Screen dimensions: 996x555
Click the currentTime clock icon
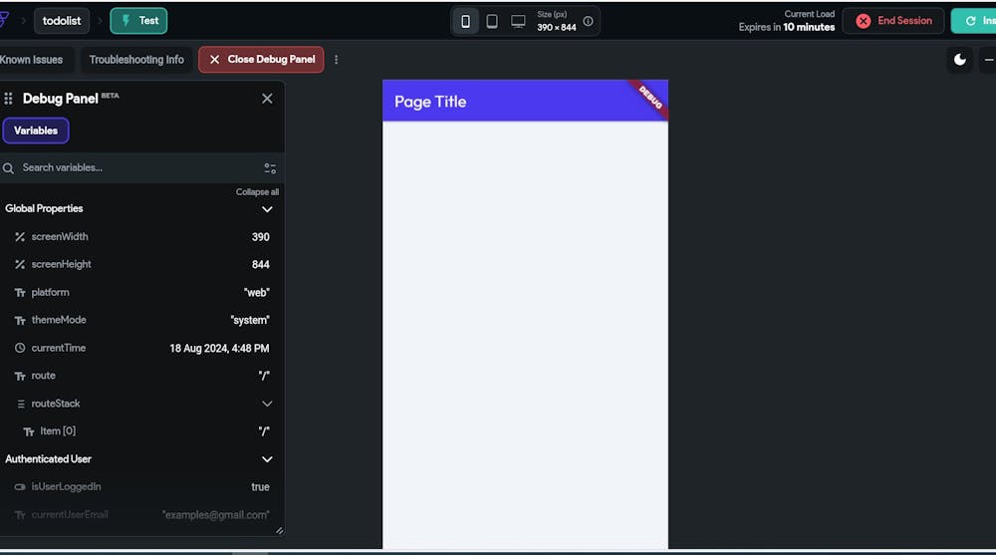tap(20, 348)
